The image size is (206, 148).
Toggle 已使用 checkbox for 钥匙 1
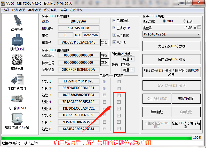click(105, 82)
